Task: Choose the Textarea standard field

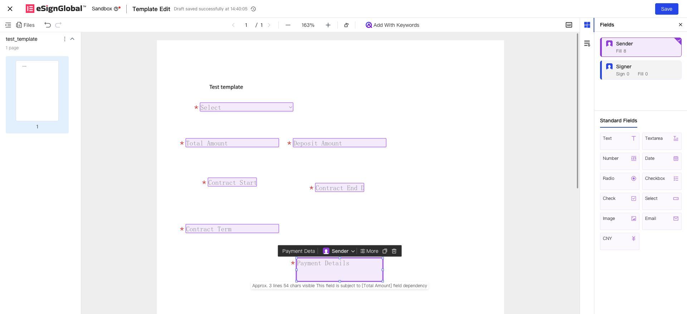Action: [662, 141]
